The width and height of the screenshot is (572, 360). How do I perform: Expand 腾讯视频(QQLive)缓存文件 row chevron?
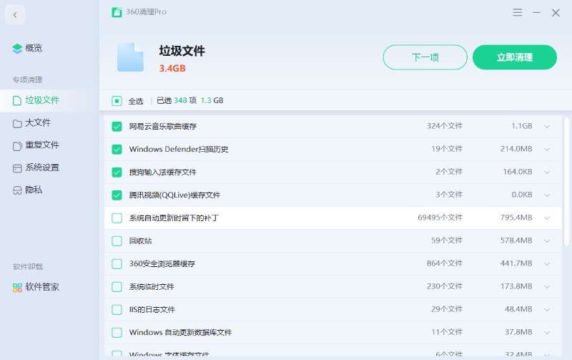(547, 195)
